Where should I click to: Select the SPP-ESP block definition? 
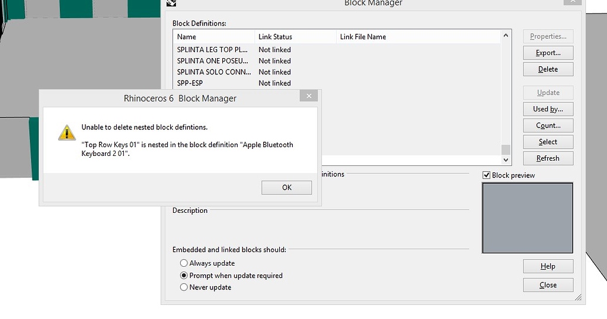[190, 83]
